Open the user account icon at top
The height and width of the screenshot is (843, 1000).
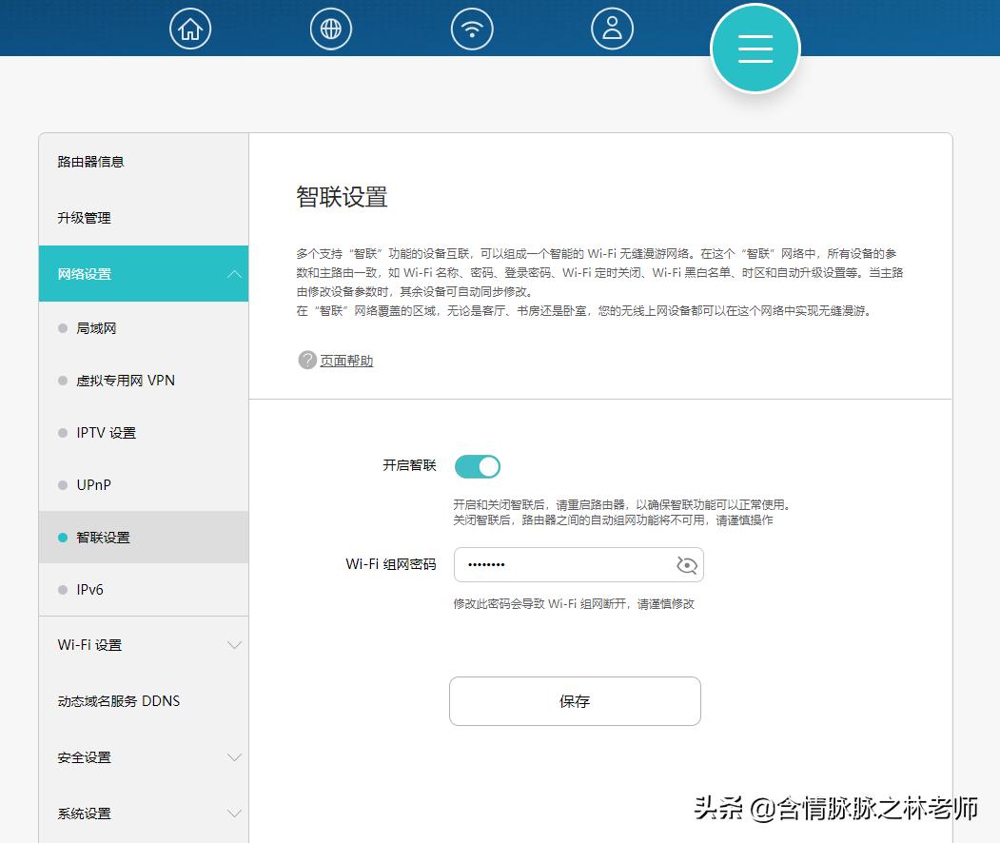click(612, 28)
